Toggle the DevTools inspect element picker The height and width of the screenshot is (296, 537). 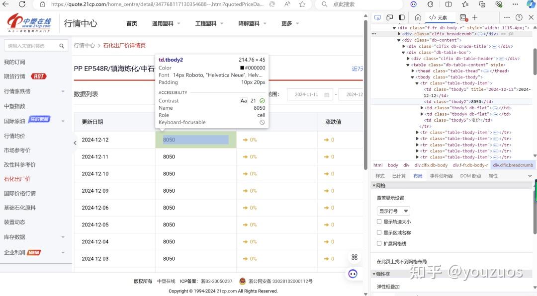[378, 17]
